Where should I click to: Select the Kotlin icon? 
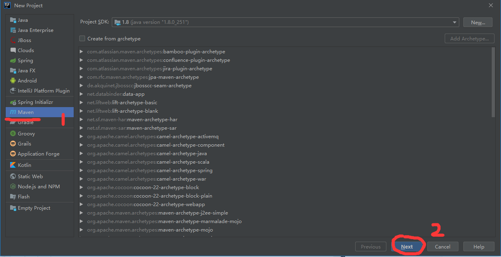[x=13, y=165]
